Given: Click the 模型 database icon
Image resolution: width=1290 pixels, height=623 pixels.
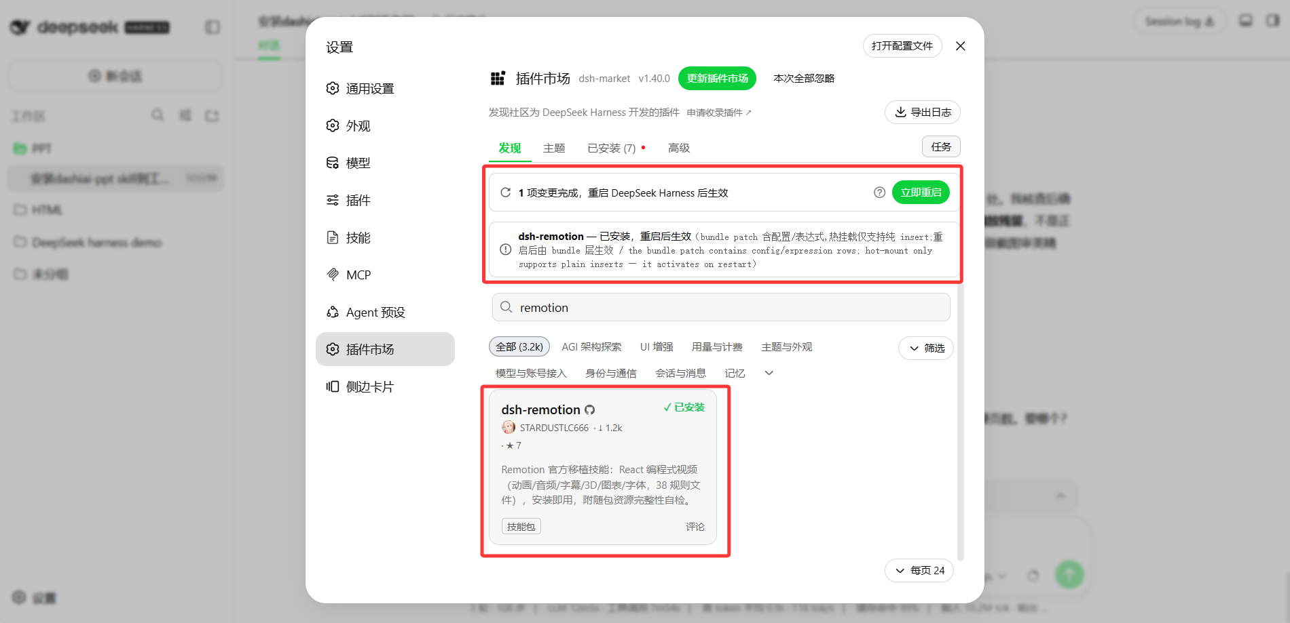Looking at the screenshot, I should pyautogui.click(x=333, y=163).
